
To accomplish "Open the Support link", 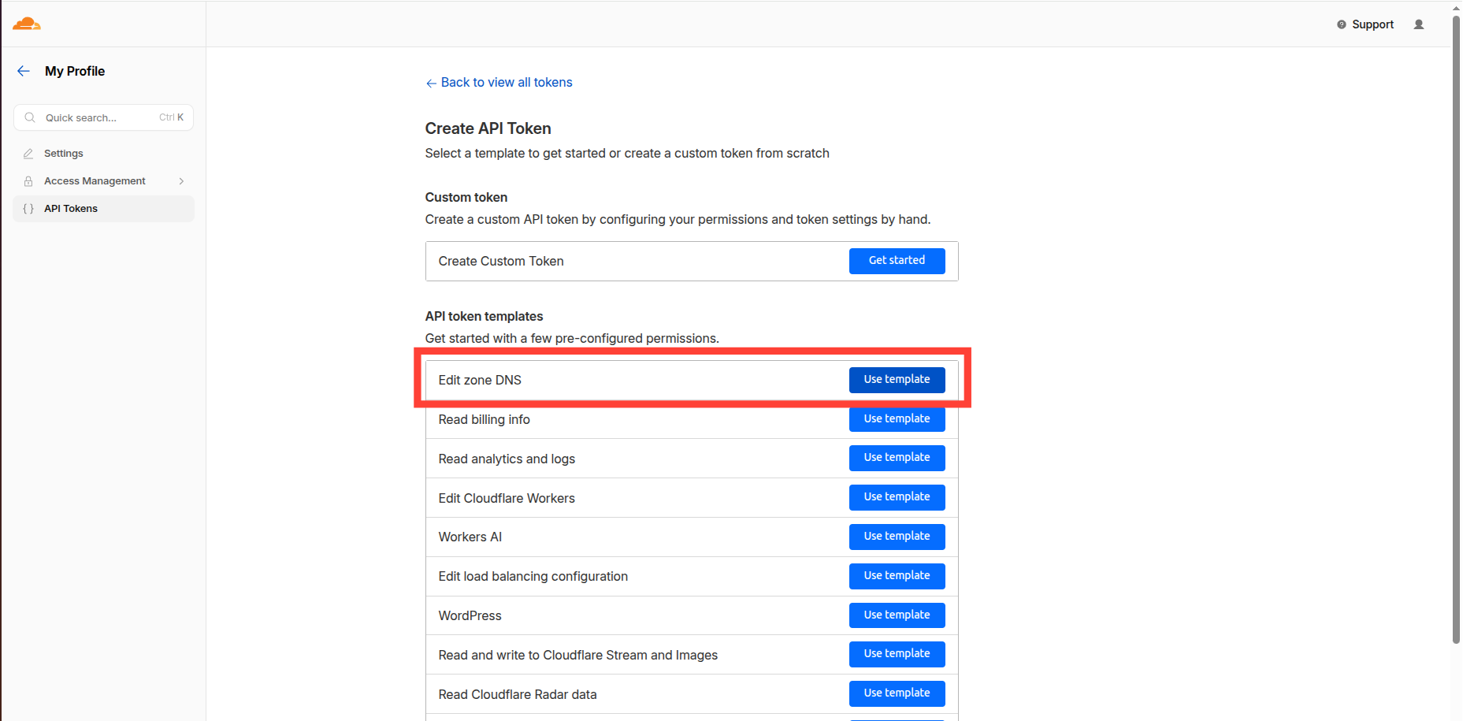I will tap(1372, 24).
